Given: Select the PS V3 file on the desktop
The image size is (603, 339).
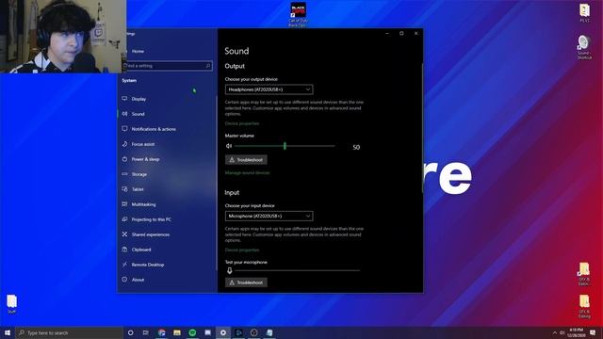Looking at the screenshot, I should [x=584, y=12].
